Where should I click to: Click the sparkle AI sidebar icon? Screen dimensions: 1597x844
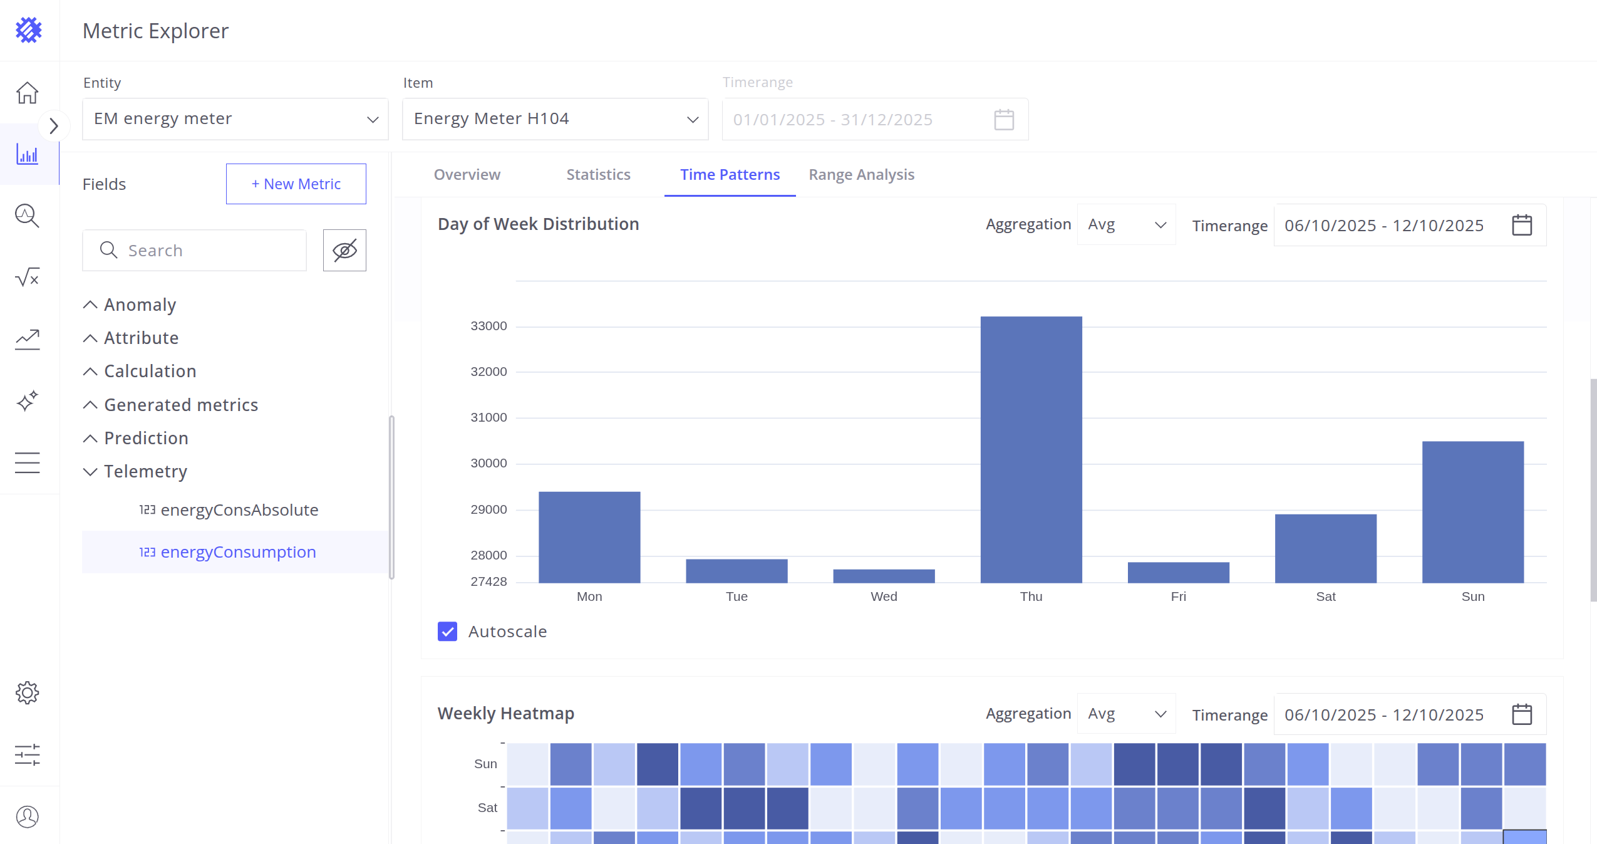[27, 401]
